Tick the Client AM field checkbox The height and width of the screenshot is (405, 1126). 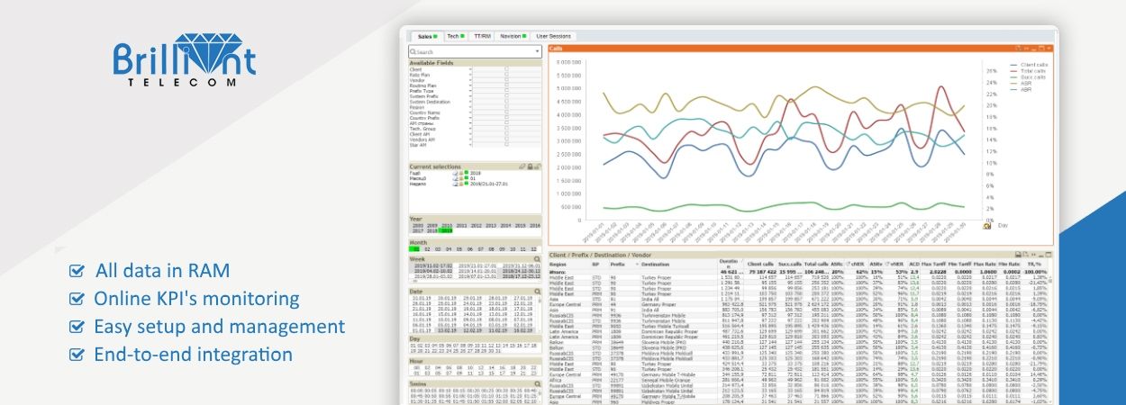[506, 134]
